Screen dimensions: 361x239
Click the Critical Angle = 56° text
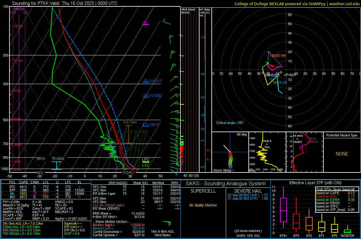pos(230,123)
